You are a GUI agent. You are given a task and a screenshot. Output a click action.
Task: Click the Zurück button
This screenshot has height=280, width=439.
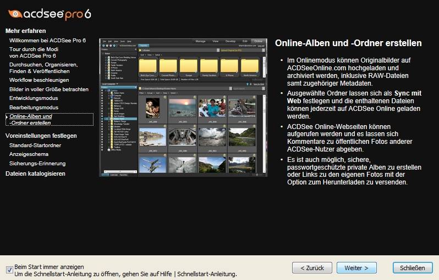click(312, 268)
